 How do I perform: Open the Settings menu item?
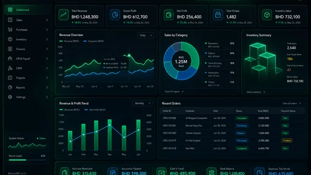point(28,97)
